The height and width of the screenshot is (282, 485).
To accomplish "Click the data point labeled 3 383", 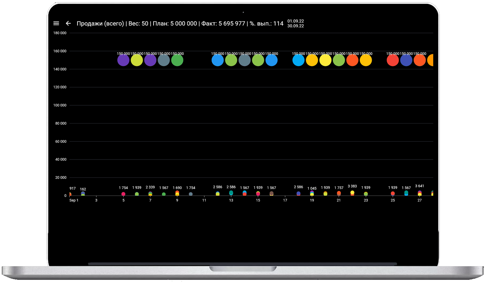I will click(352, 193).
